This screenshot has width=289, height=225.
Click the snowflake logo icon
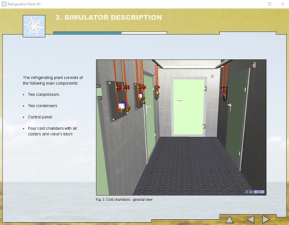pyautogui.click(x=34, y=26)
